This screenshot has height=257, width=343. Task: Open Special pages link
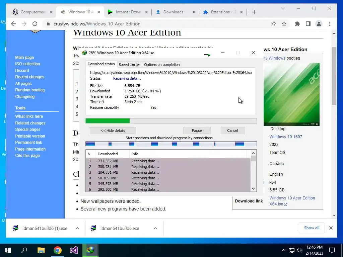click(27, 130)
